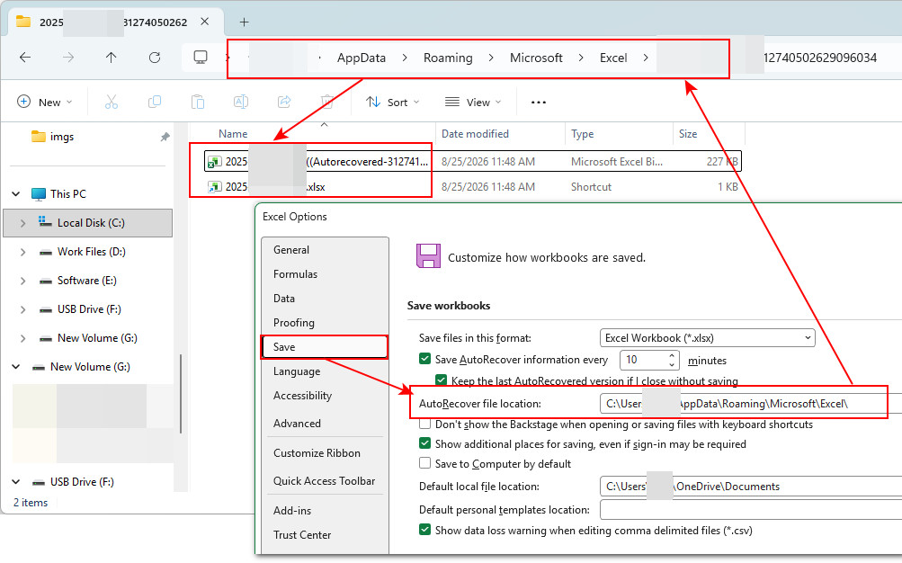Go up one folder level
The width and height of the screenshot is (902, 563).
(x=111, y=58)
